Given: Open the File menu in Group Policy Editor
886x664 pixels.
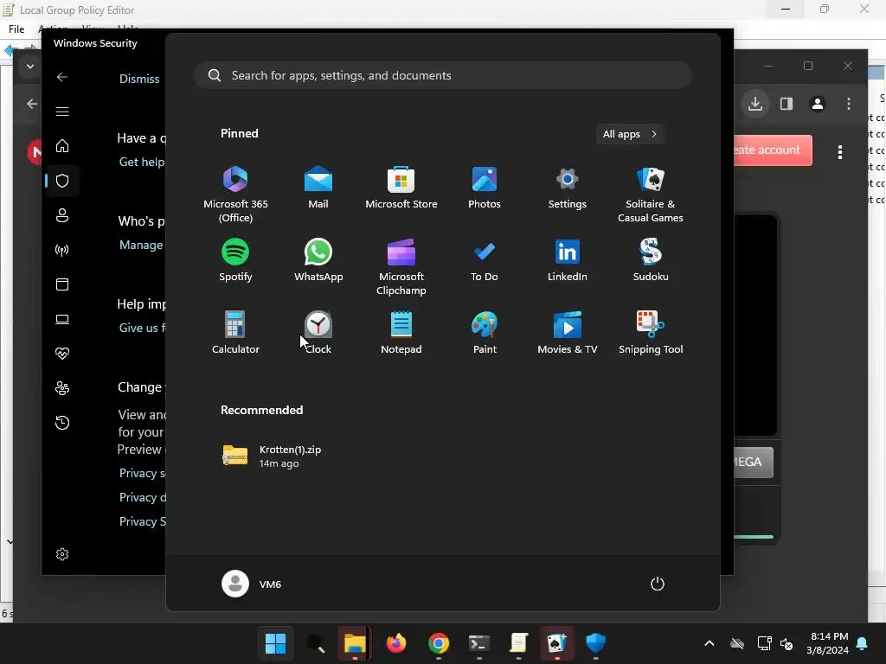Looking at the screenshot, I should click(16, 29).
